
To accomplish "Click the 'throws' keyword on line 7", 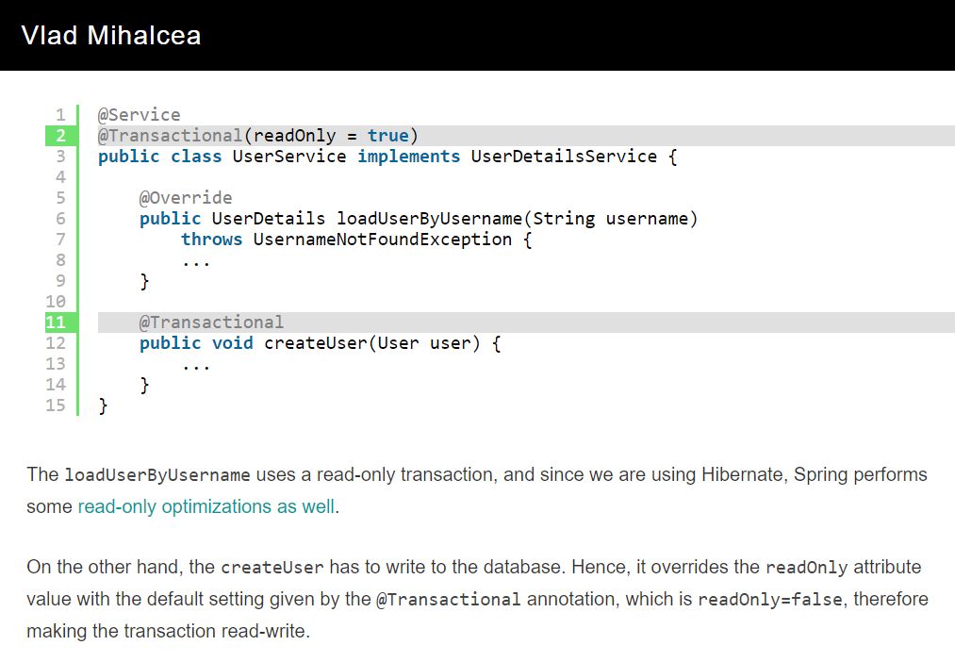I will coord(211,239).
